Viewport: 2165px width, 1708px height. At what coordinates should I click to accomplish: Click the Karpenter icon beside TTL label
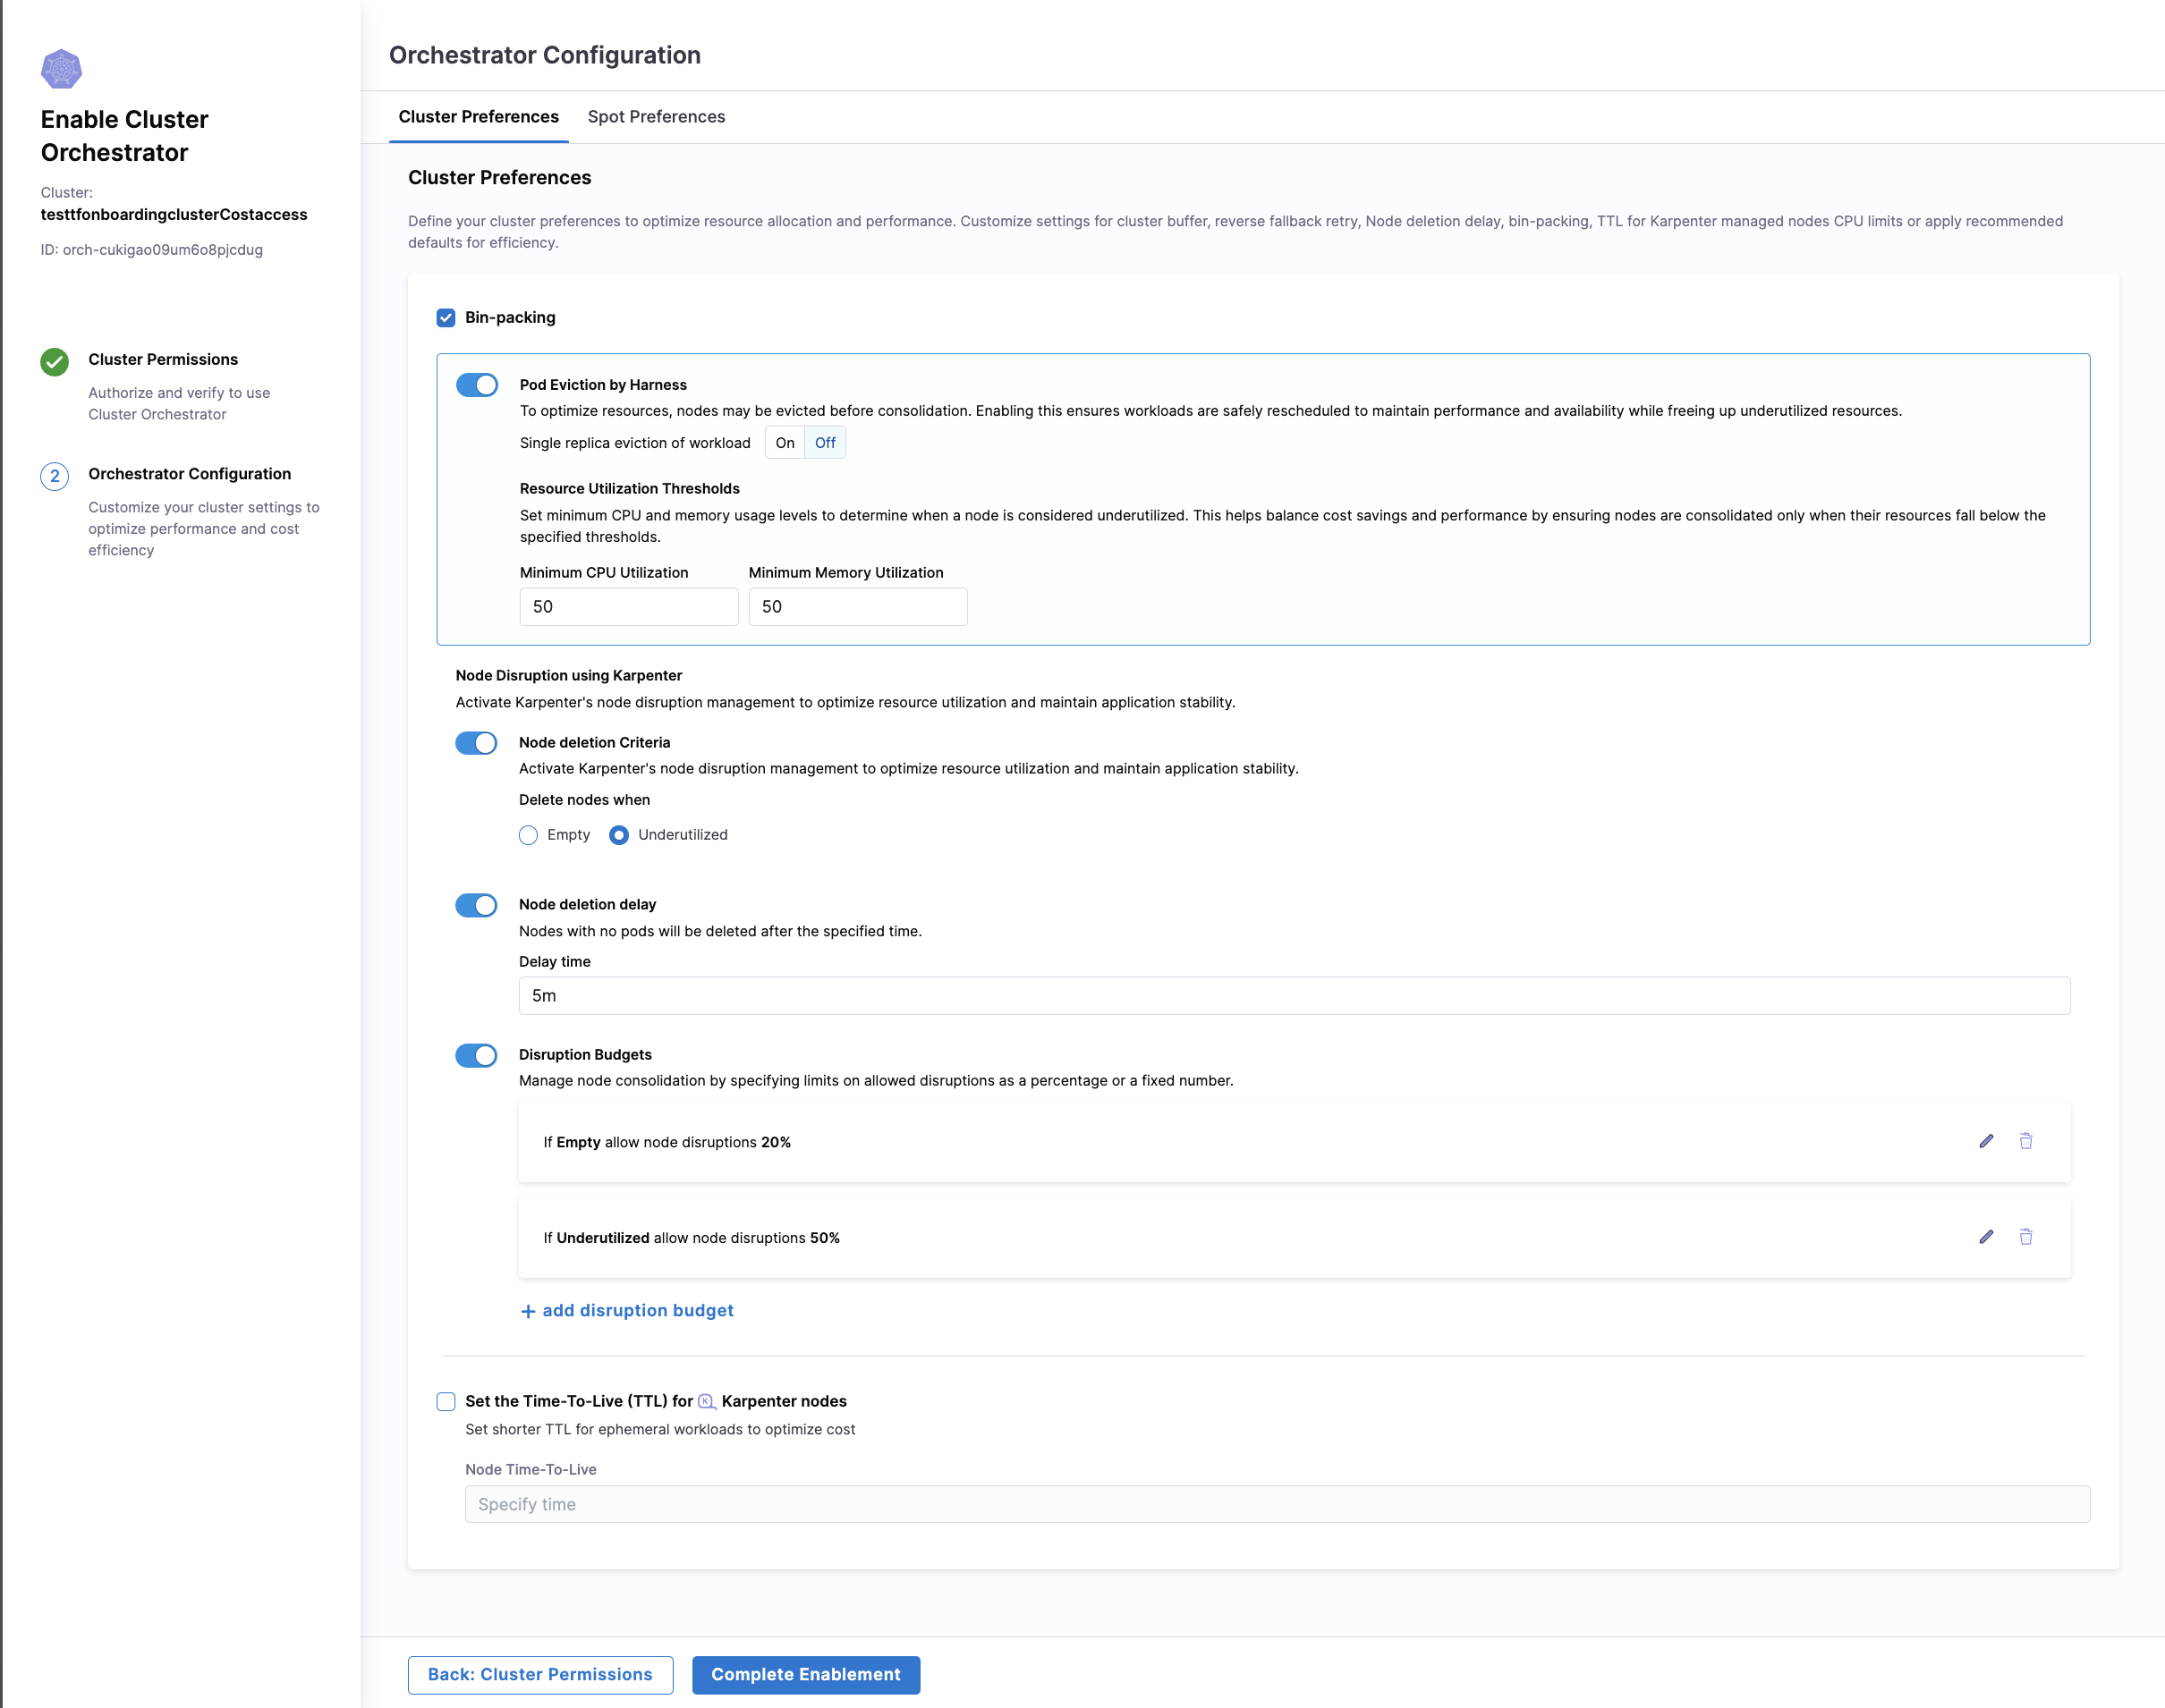click(707, 1401)
